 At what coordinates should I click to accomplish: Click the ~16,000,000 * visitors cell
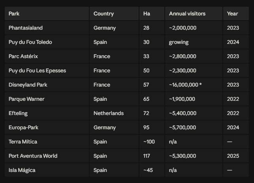[194, 85]
